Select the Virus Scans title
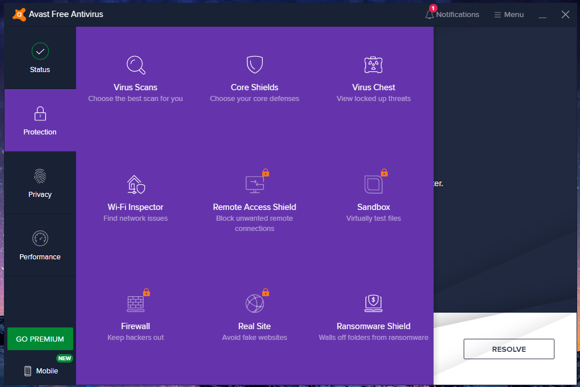The image size is (580, 387). [136, 87]
